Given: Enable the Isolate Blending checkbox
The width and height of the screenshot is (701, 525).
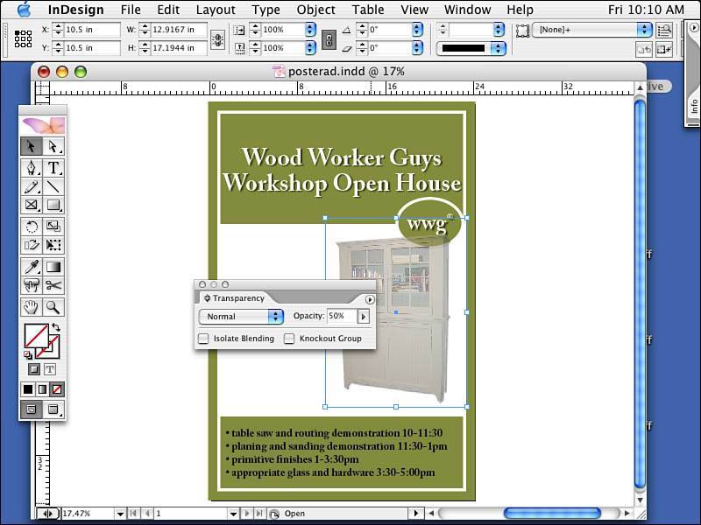Looking at the screenshot, I should [203, 339].
